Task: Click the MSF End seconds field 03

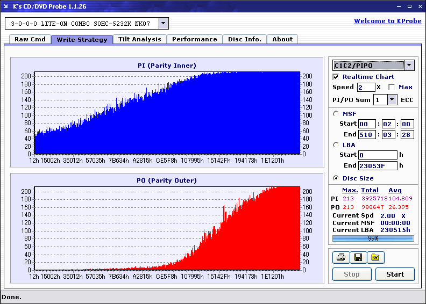Action: pyautogui.click(x=388, y=134)
